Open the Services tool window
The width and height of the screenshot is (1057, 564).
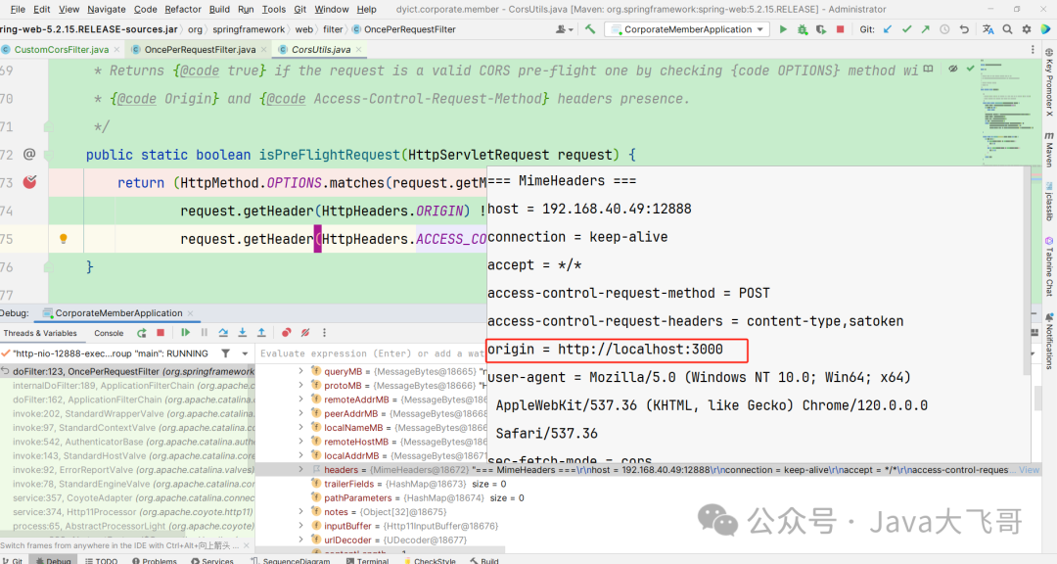(211, 561)
